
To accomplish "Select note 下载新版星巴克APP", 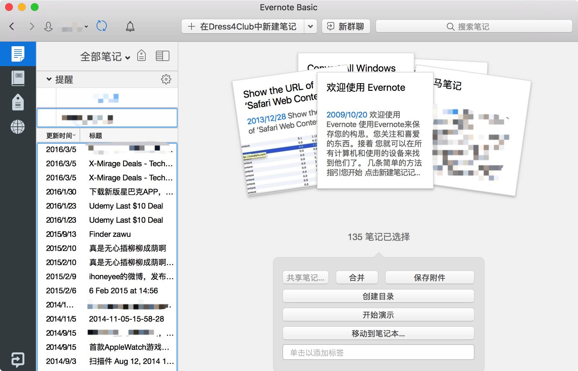I will pos(107,192).
